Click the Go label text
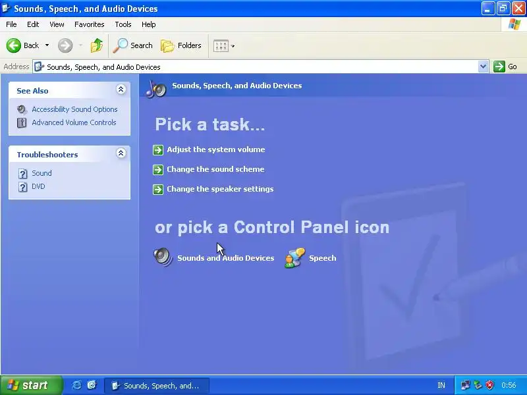The height and width of the screenshot is (395, 527). pos(513,66)
